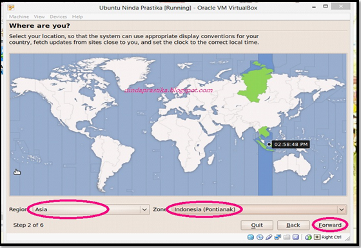The height and width of the screenshot is (248, 361).
Task: Click the virtualization V indicator icon
Action: [x=296, y=237]
